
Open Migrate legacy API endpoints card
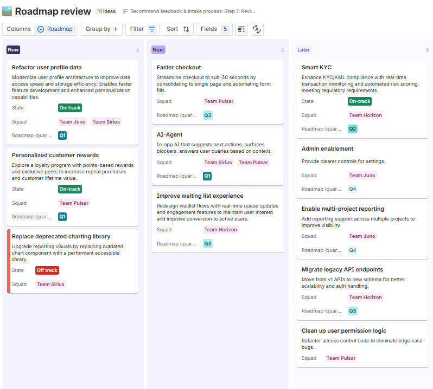(x=342, y=270)
